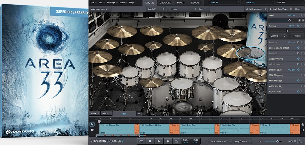Toggle the metronome icon
The image size is (305, 145).
pyautogui.click(x=176, y=141)
